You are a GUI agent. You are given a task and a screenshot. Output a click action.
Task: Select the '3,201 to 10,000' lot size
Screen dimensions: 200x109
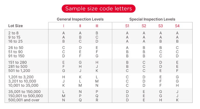pos(22,81)
